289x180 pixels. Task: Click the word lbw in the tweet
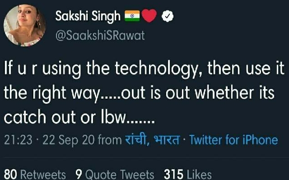(113, 117)
